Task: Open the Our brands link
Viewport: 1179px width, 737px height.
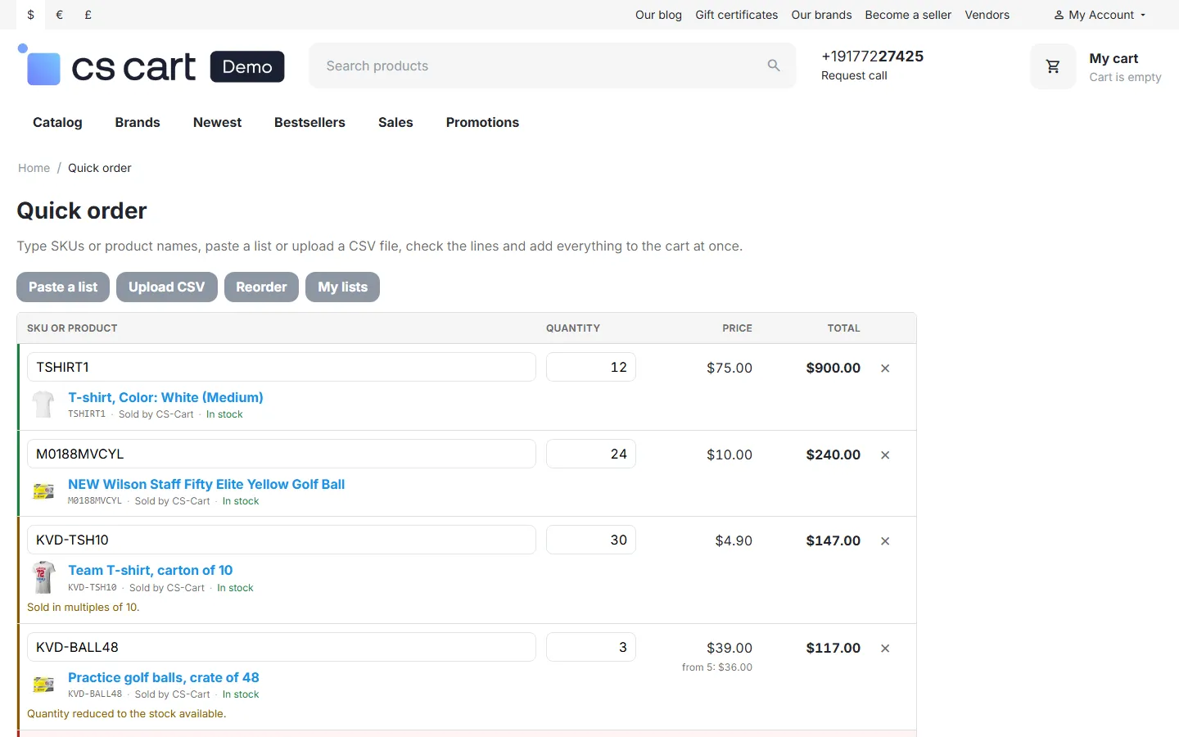Action: [821, 15]
